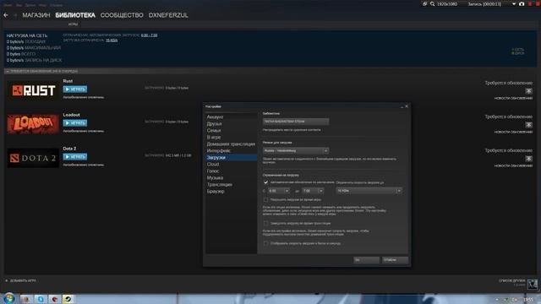Open the Steam icon in the taskbar
This screenshot has width=541, height=304.
tap(68, 299)
